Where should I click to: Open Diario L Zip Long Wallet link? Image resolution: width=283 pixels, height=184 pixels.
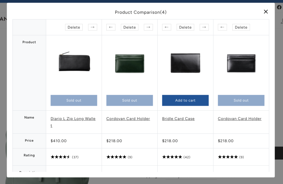point(73,119)
